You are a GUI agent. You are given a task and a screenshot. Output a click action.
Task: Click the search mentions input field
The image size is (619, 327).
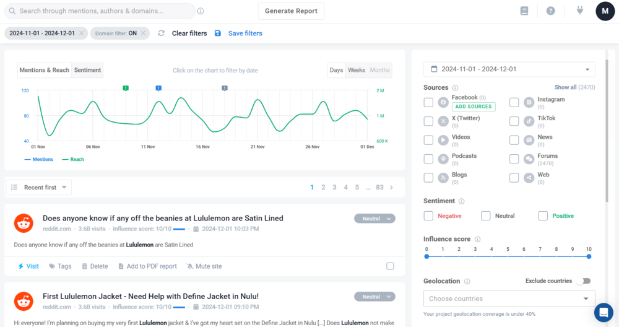[x=100, y=11]
